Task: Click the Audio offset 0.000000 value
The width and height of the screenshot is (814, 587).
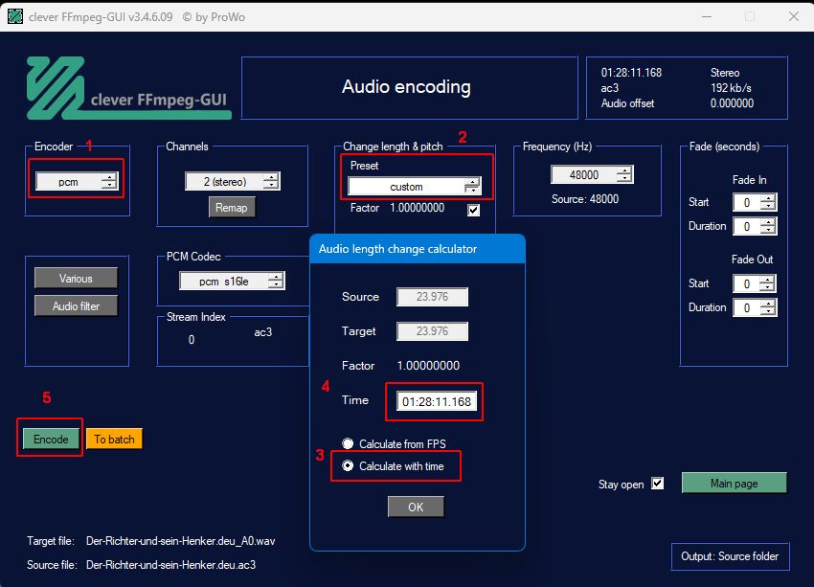Action: point(732,103)
